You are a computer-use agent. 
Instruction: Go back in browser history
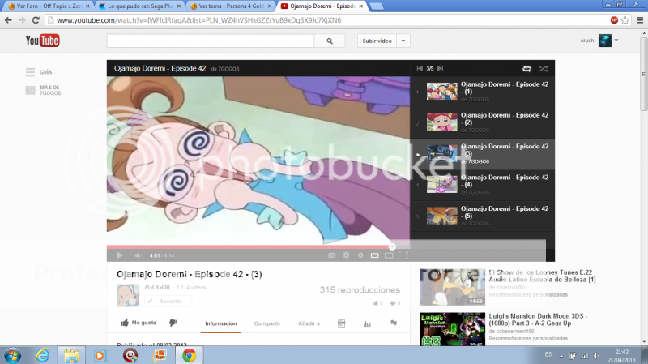pyautogui.click(x=8, y=19)
